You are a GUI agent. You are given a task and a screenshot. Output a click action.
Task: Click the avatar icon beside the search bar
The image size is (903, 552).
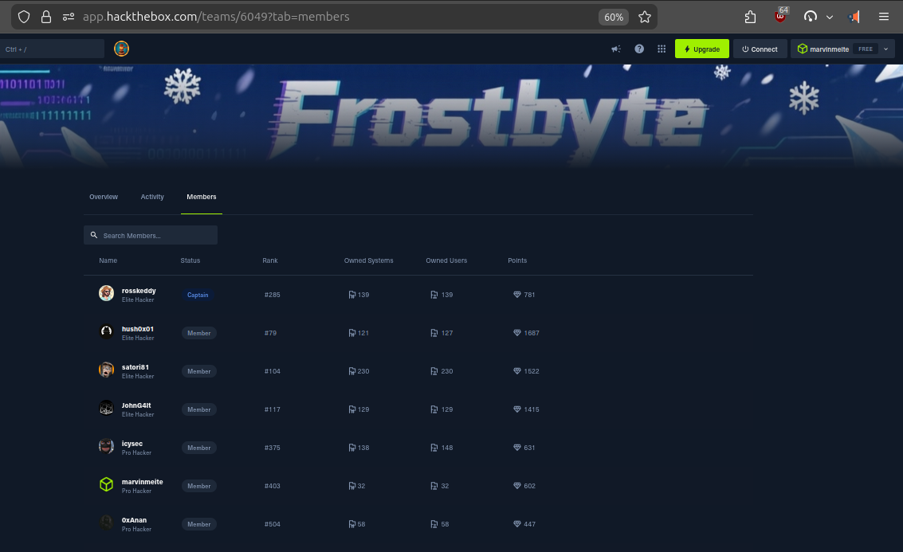coord(122,49)
